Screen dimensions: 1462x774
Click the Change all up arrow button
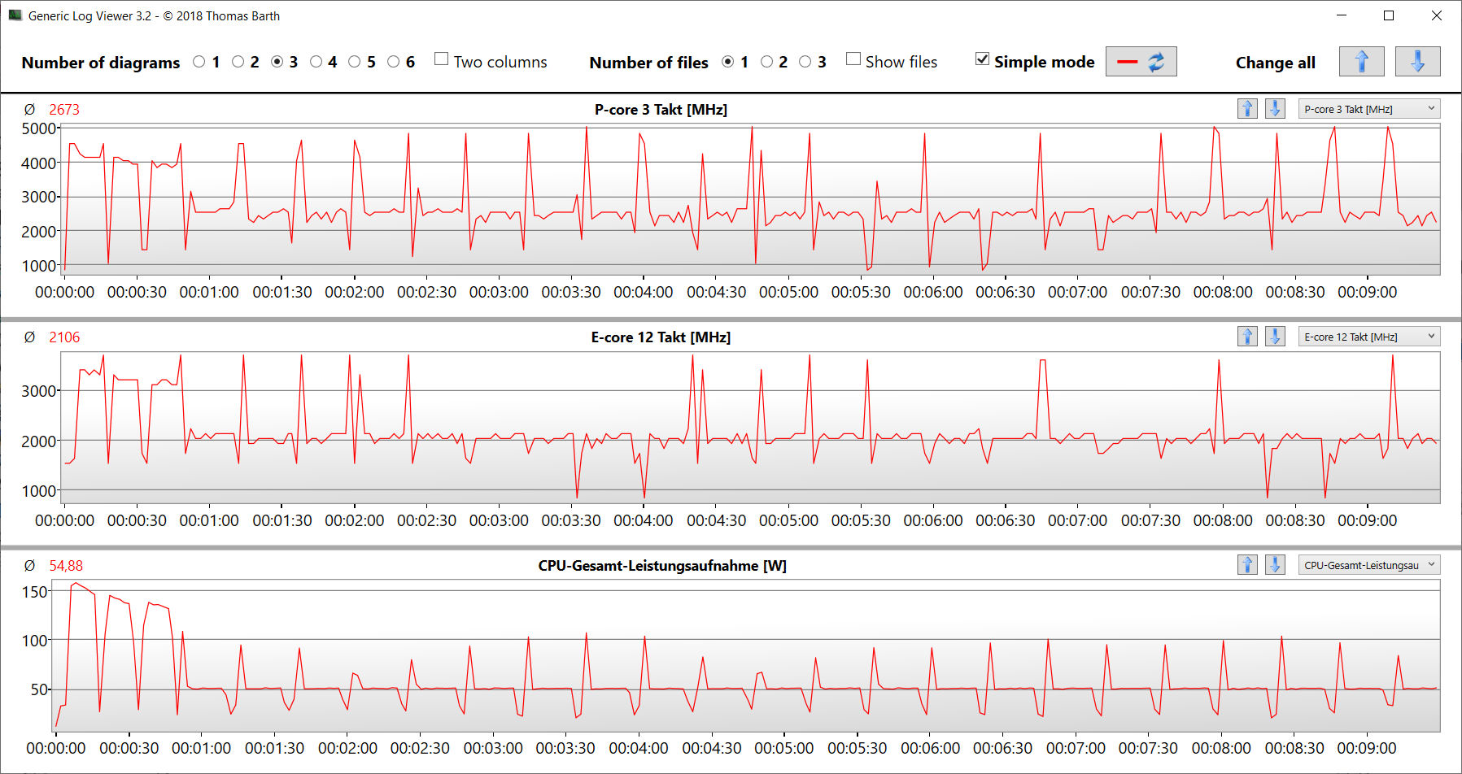click(1361, 62)
